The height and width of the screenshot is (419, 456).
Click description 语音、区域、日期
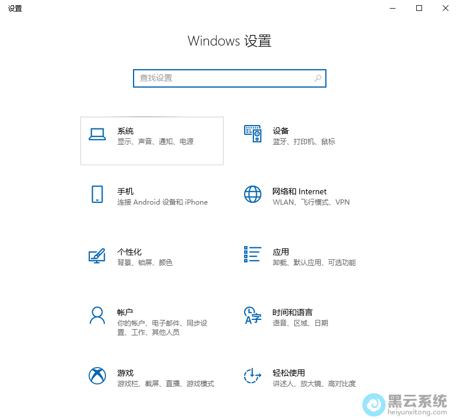pos(301,323)
